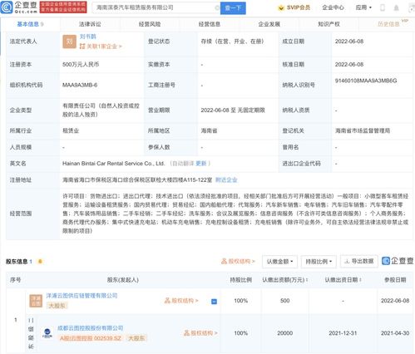Open 成都云图控股股份有限公司 link
Viewport: 415px width, 354px height.
[91, 328]
